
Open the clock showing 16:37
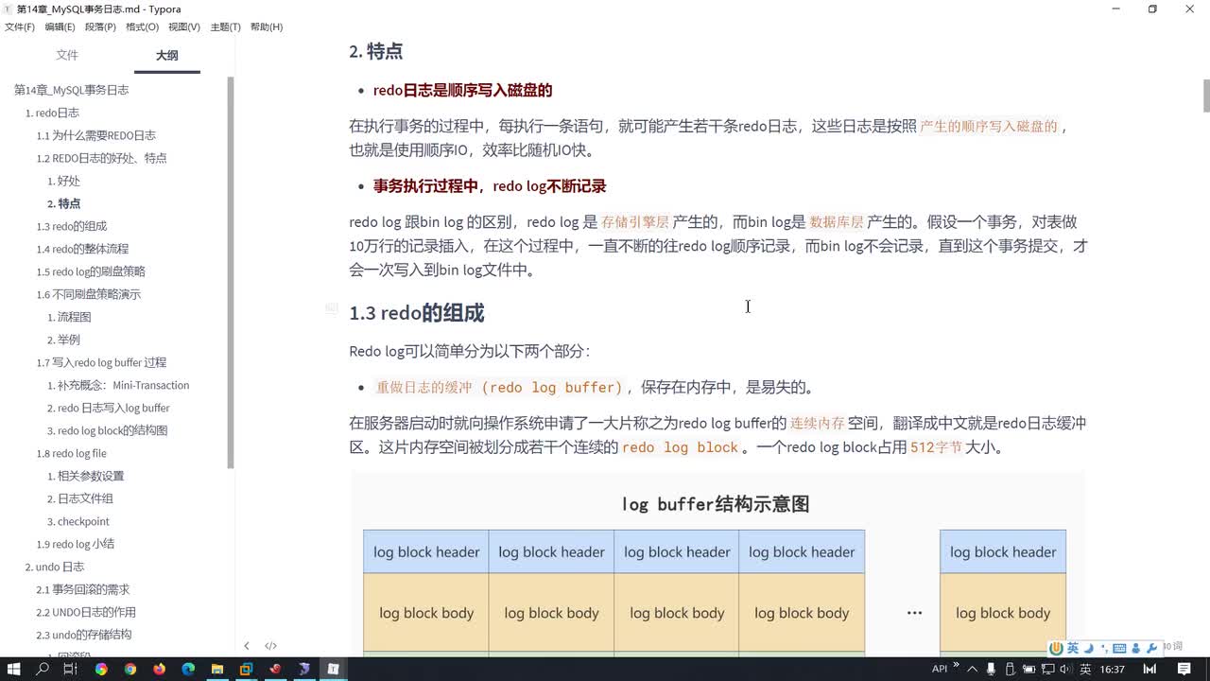pos(1113,669)
